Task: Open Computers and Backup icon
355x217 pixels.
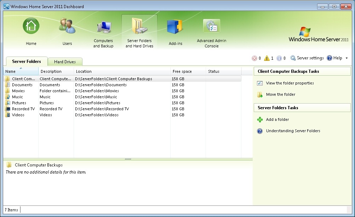Action: click(x=103, y=28)
